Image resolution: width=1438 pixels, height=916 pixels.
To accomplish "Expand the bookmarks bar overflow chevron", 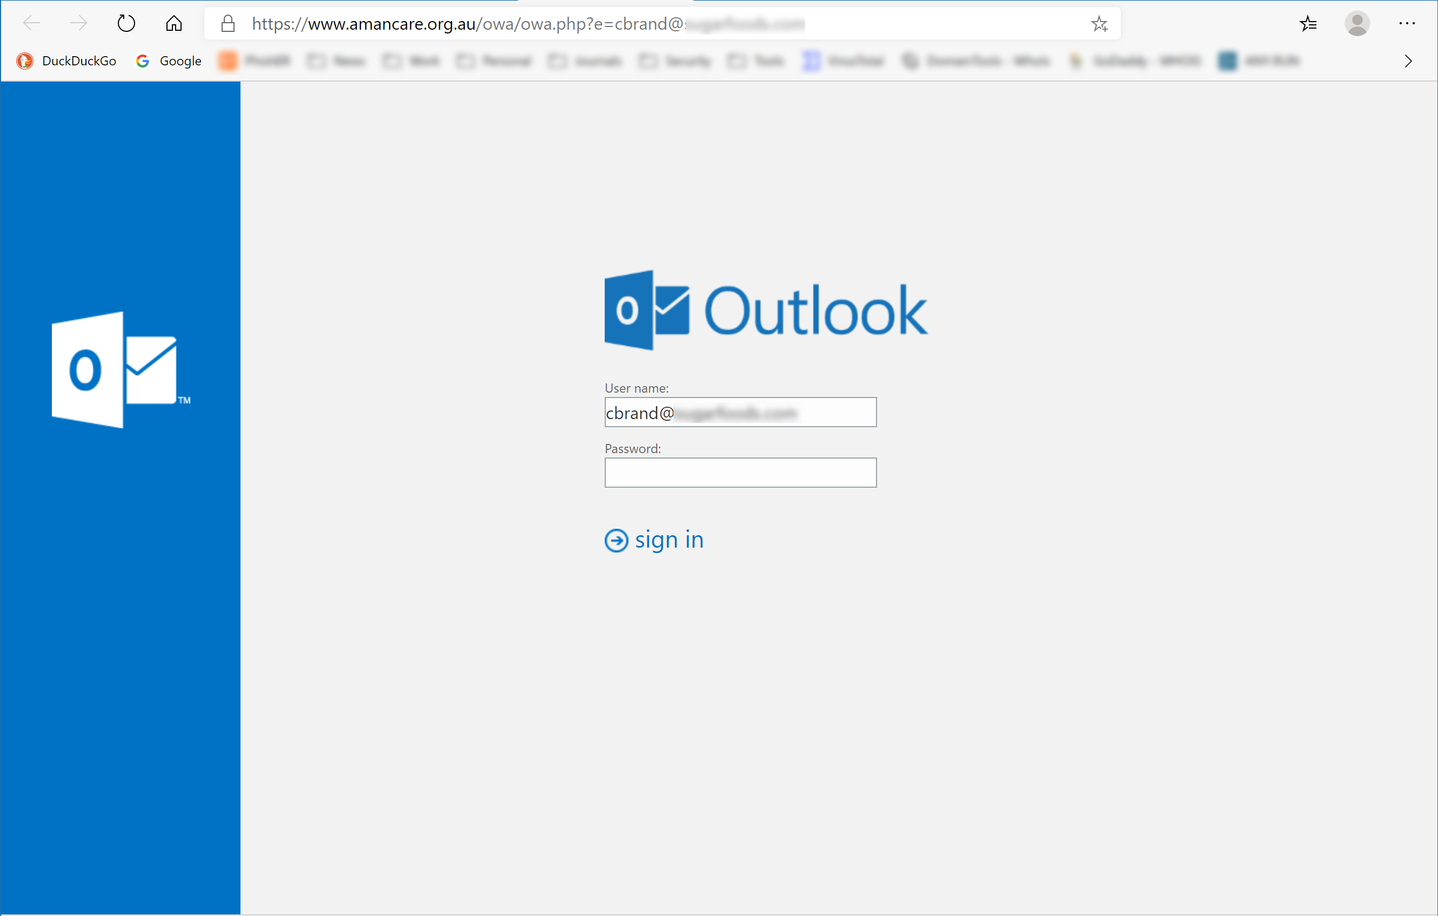I will tap(1408, 61).
